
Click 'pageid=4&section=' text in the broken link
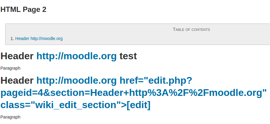click(45, 93)
